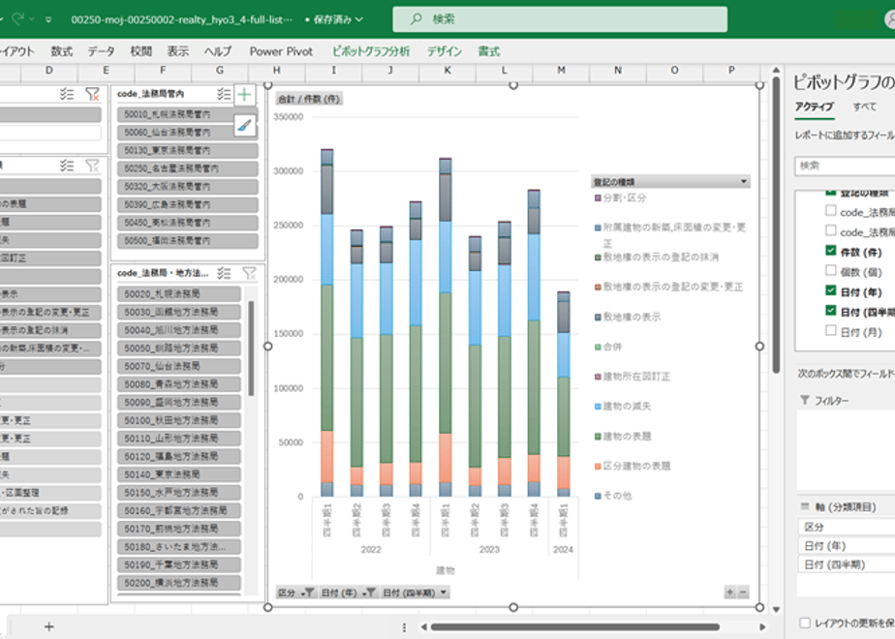Enable the 日付 (月) field checkbox
Viewport: 895px width, 639px height.
(830, 331)
